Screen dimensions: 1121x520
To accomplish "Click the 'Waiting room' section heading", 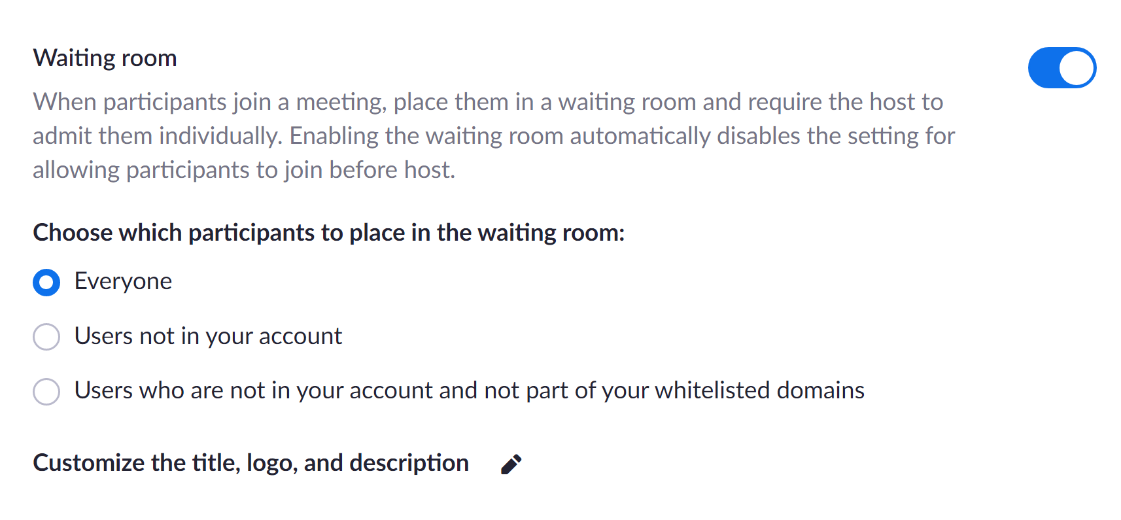I will [x=105, y=58].
